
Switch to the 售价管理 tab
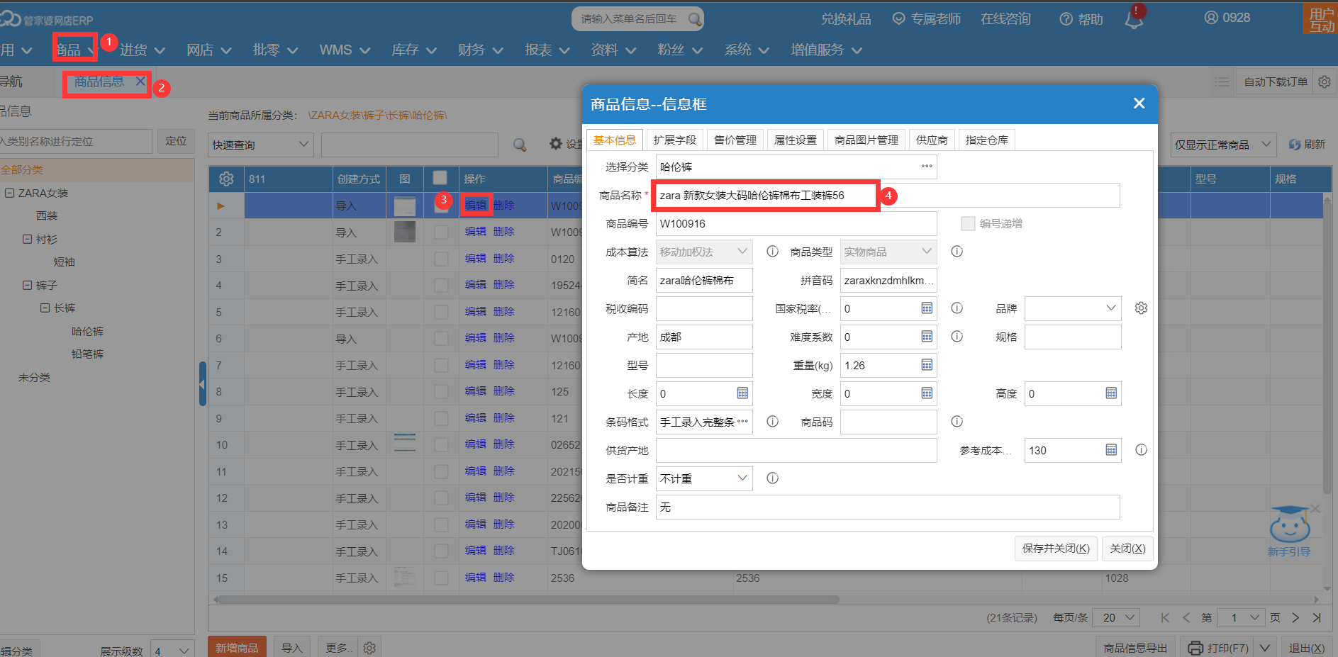pyautogui.click(x=735, y=140)
